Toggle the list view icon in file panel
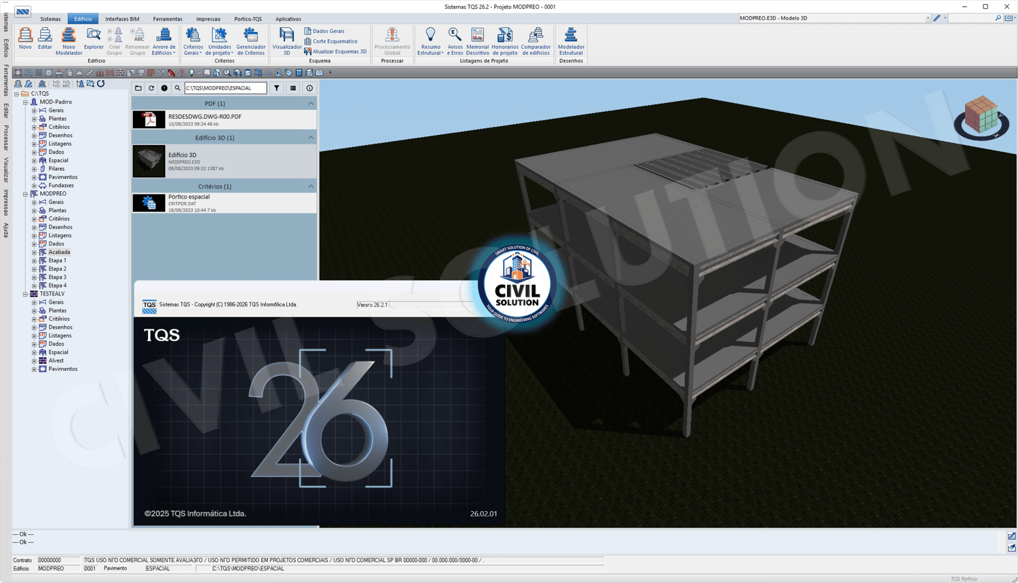1018x583 pixels. pyautogui.click(x=293, y=88)
